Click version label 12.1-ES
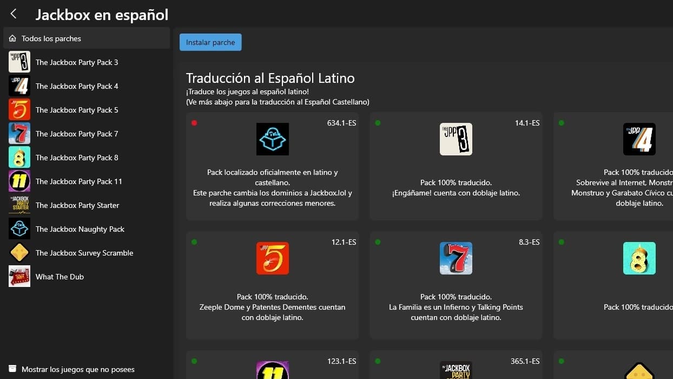Image resolution: width=673 pixels, height=379 pixels. (x=344, y=242)
